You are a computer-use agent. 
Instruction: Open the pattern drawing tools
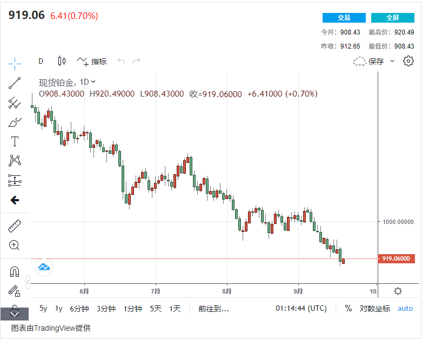pyautogui.click(x=15, y=160)
